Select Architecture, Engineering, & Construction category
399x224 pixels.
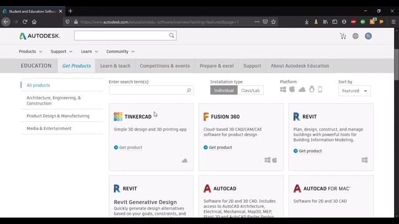tap(54, 101)
